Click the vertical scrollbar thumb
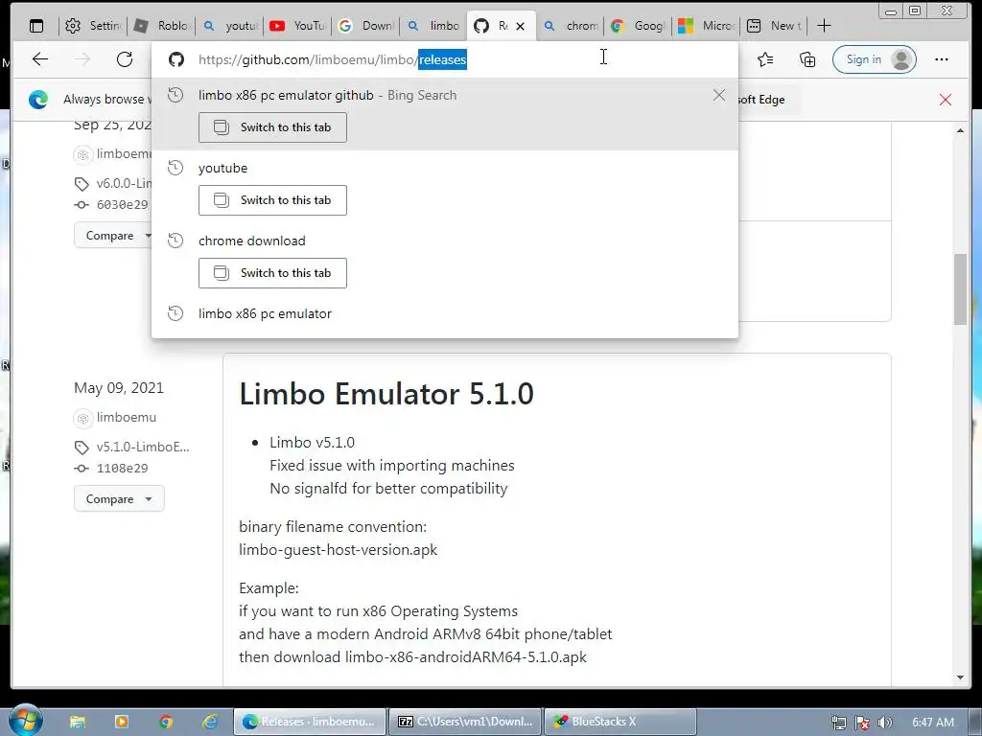 tap(960, 289)
